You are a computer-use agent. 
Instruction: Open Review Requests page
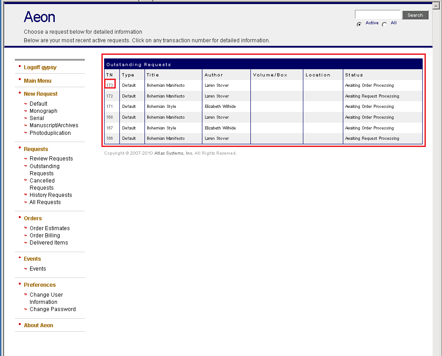(x=51, y=158)
